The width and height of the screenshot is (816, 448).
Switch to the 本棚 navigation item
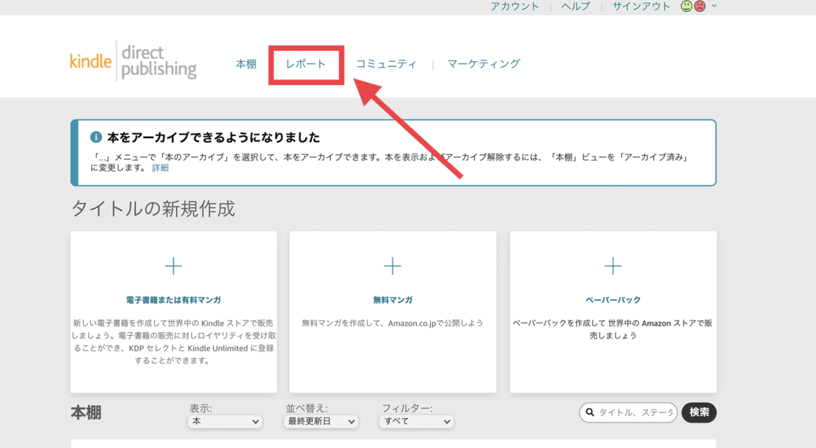[x=245, y=63]
